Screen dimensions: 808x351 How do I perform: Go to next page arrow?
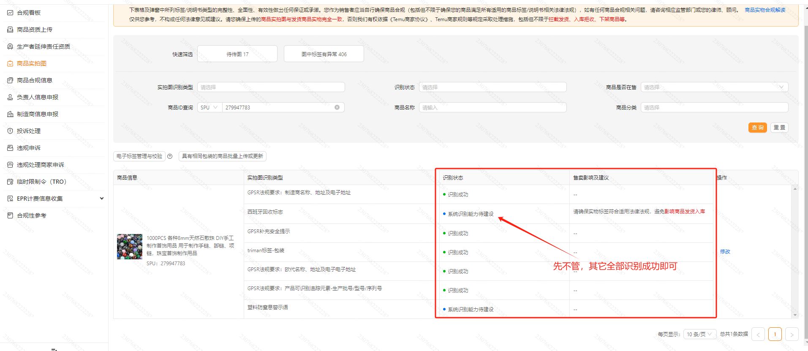792,334
